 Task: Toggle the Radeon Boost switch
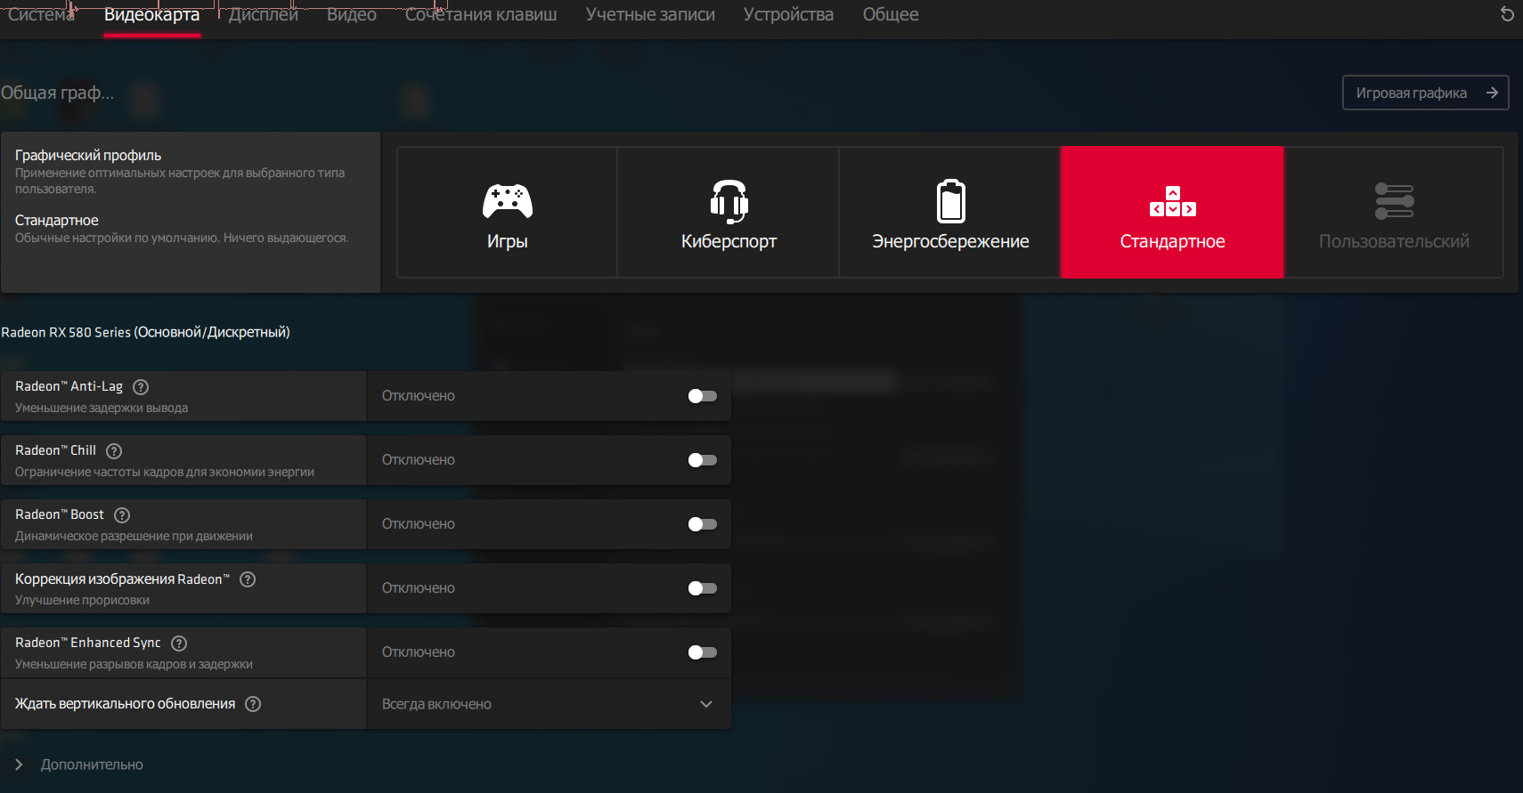703,524
